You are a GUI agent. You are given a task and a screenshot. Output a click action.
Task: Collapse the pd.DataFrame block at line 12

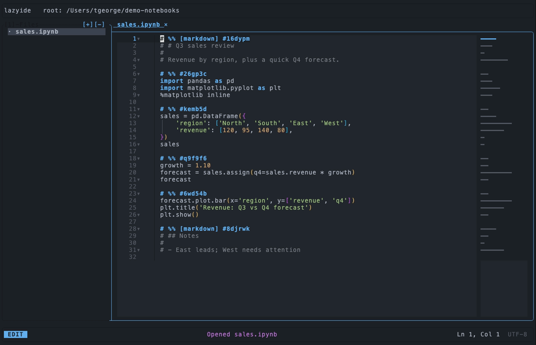[x=139, y=116]
